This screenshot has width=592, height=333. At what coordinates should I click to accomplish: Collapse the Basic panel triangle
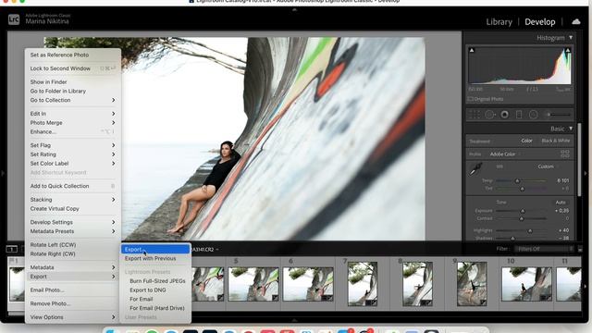571,129
